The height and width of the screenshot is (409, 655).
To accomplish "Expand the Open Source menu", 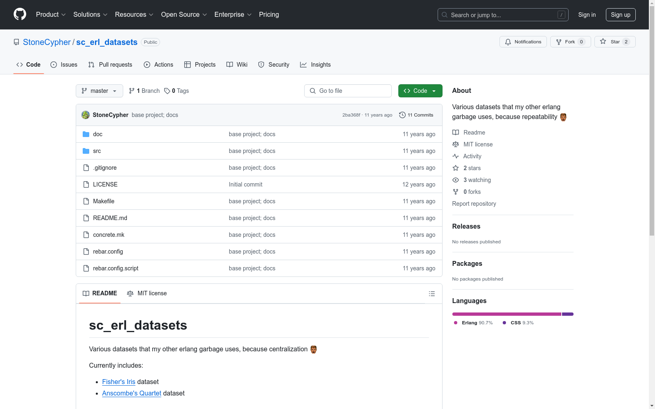I will pos(184,15).
